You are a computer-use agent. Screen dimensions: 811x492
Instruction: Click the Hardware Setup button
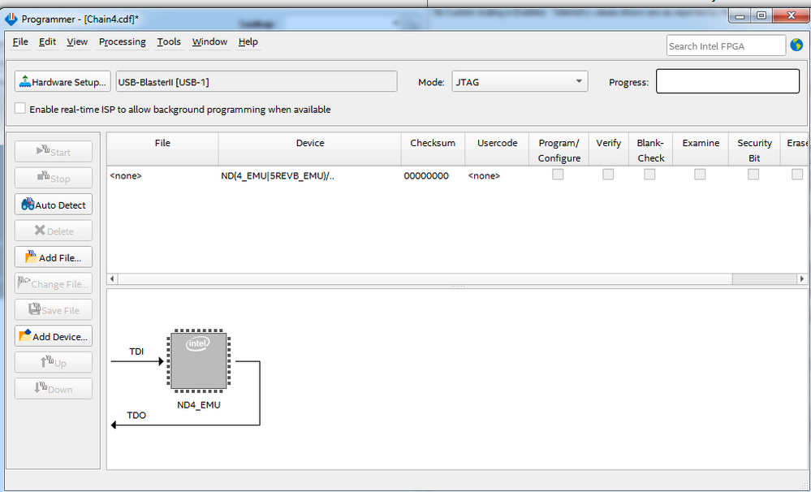click(x=63, y=82)
